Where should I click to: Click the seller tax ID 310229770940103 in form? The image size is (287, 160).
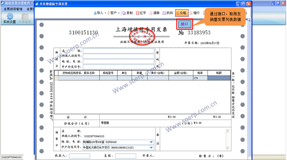[94, 136]
